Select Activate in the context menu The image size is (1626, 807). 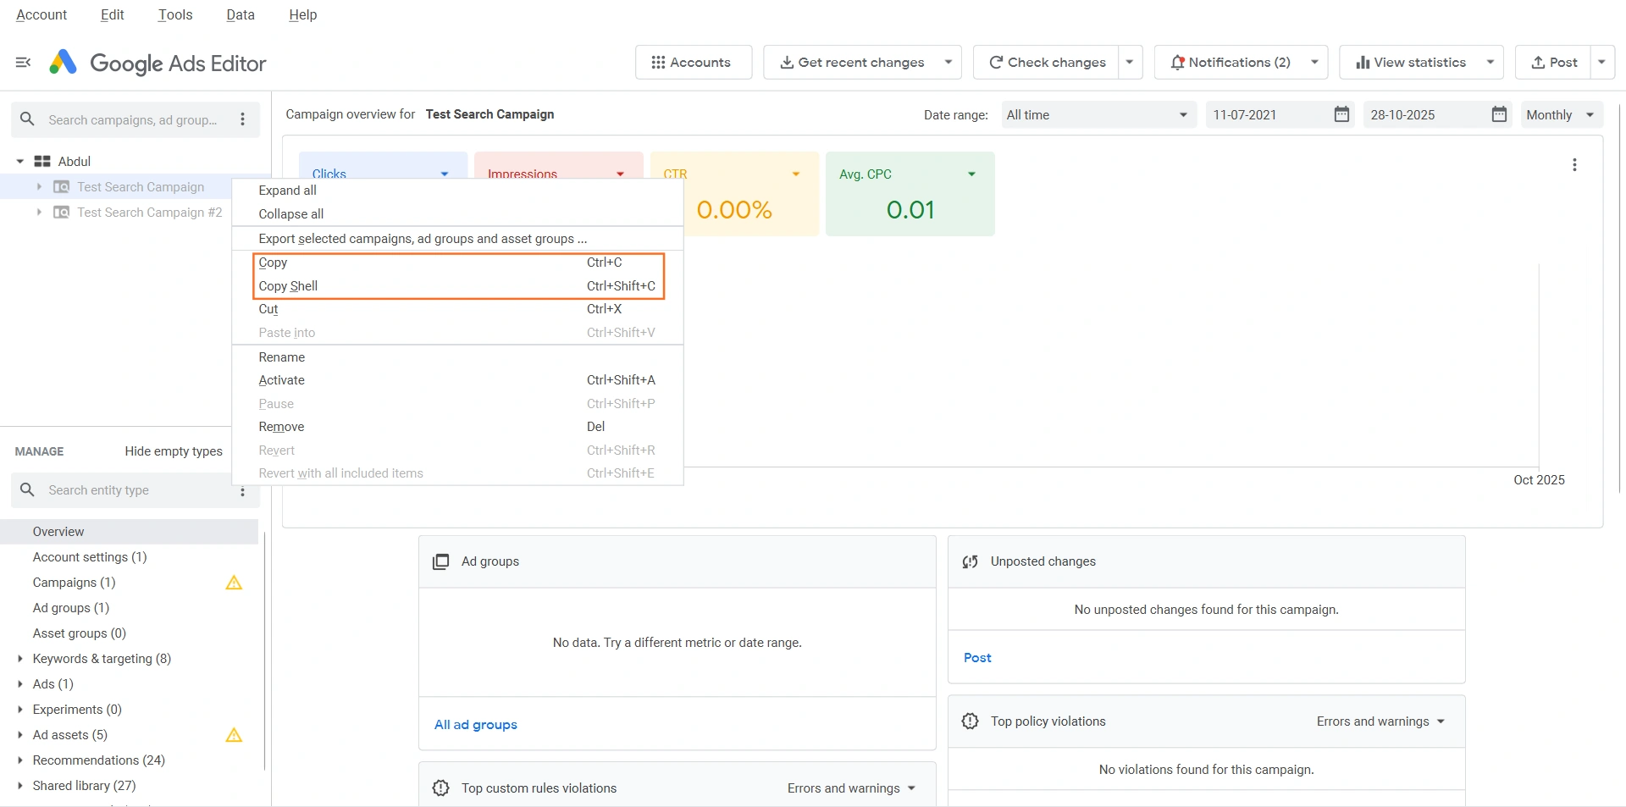[458, 380]
